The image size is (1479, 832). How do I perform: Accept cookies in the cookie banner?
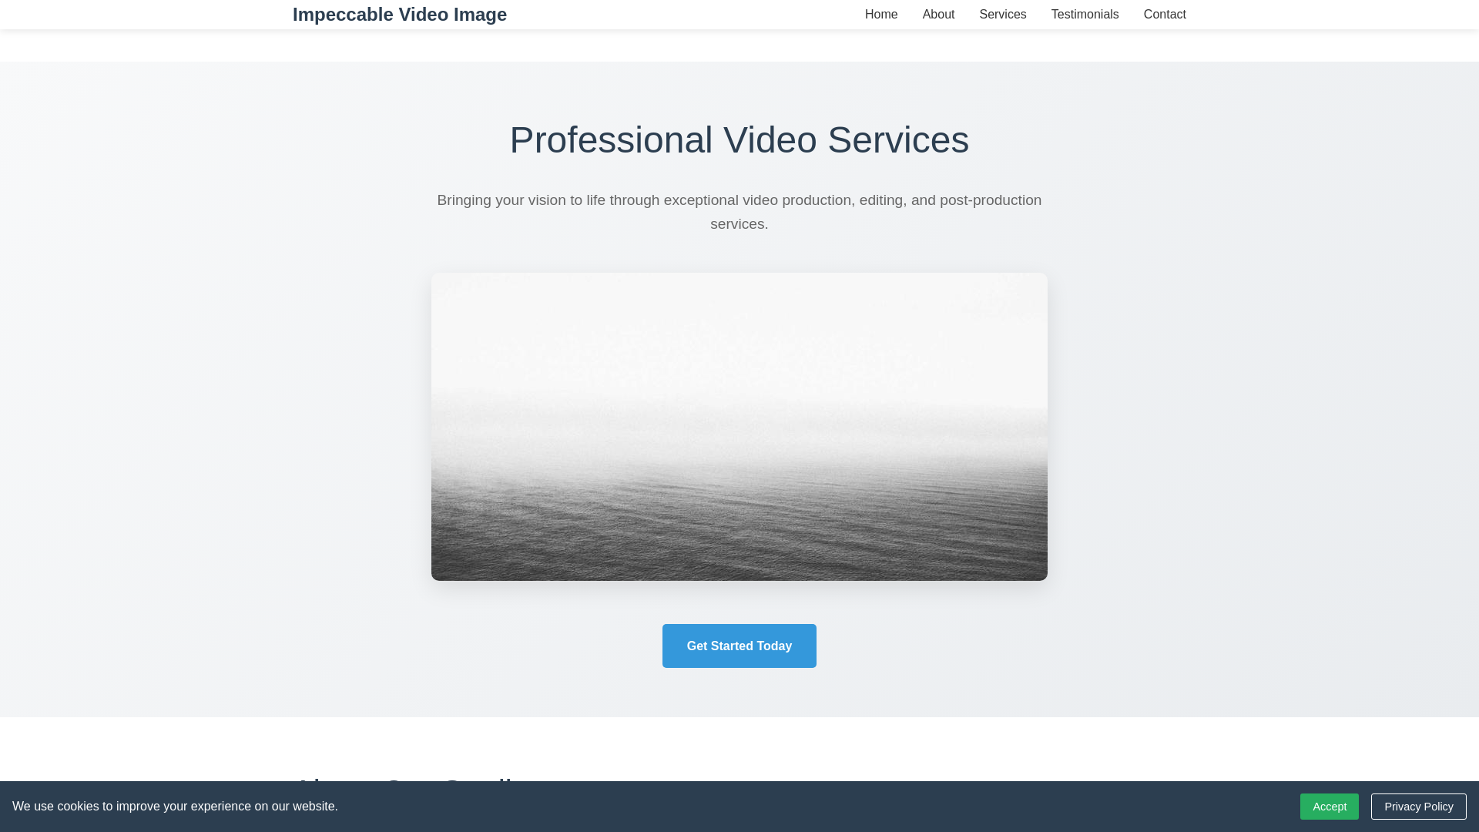pyautogui.click(x=1330, y=807)
